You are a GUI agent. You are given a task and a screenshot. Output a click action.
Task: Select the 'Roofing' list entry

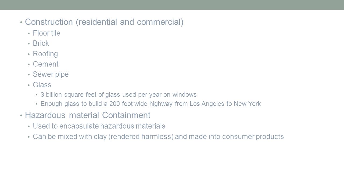45,54
